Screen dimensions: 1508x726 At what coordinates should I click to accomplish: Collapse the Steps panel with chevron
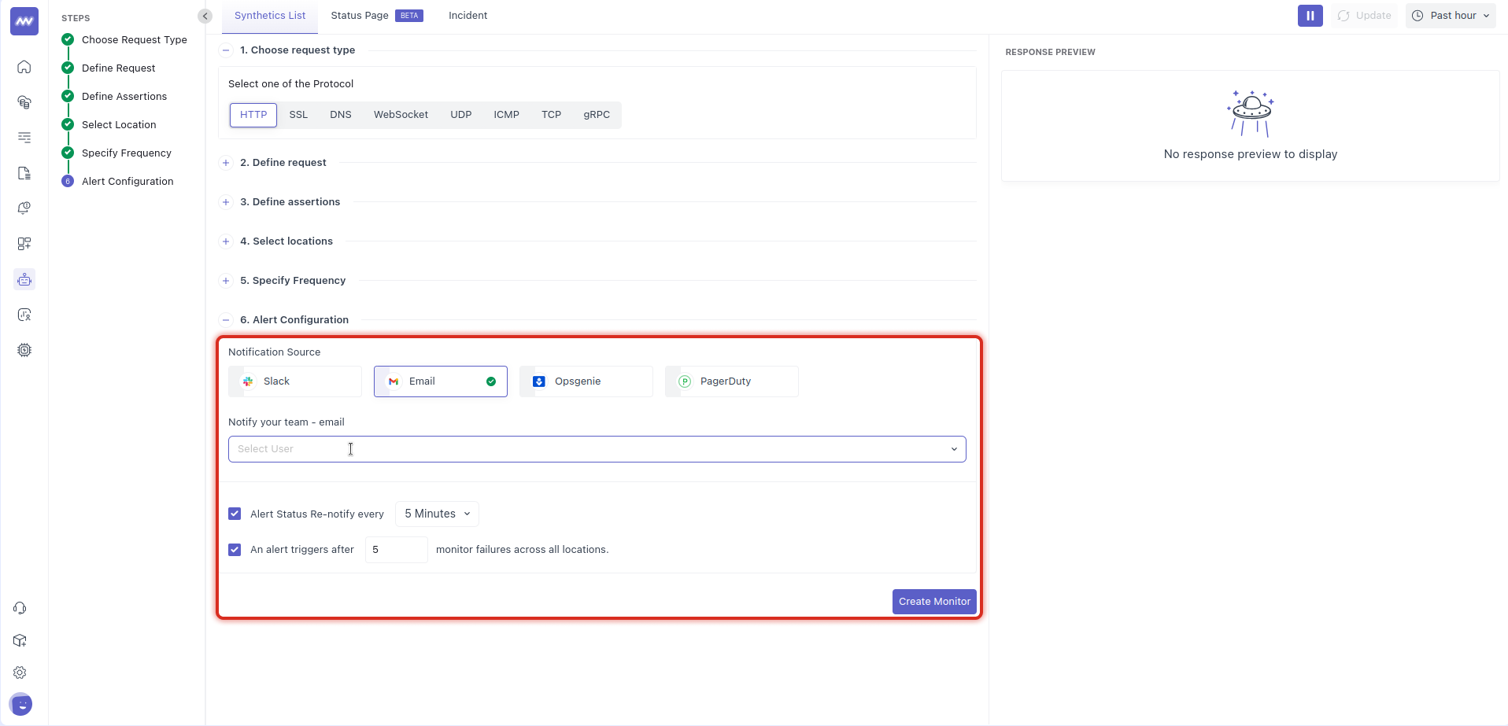pos(205,16)
